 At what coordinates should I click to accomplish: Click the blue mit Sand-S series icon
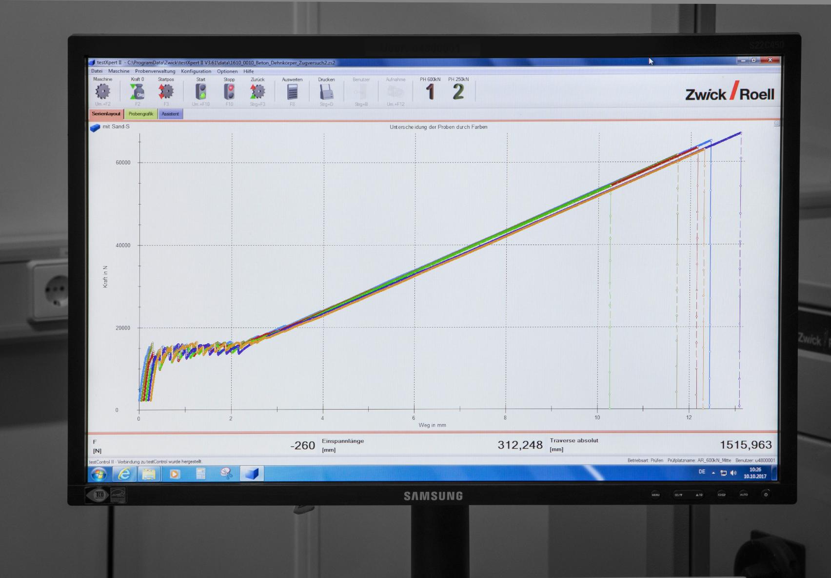click(95, 127)
